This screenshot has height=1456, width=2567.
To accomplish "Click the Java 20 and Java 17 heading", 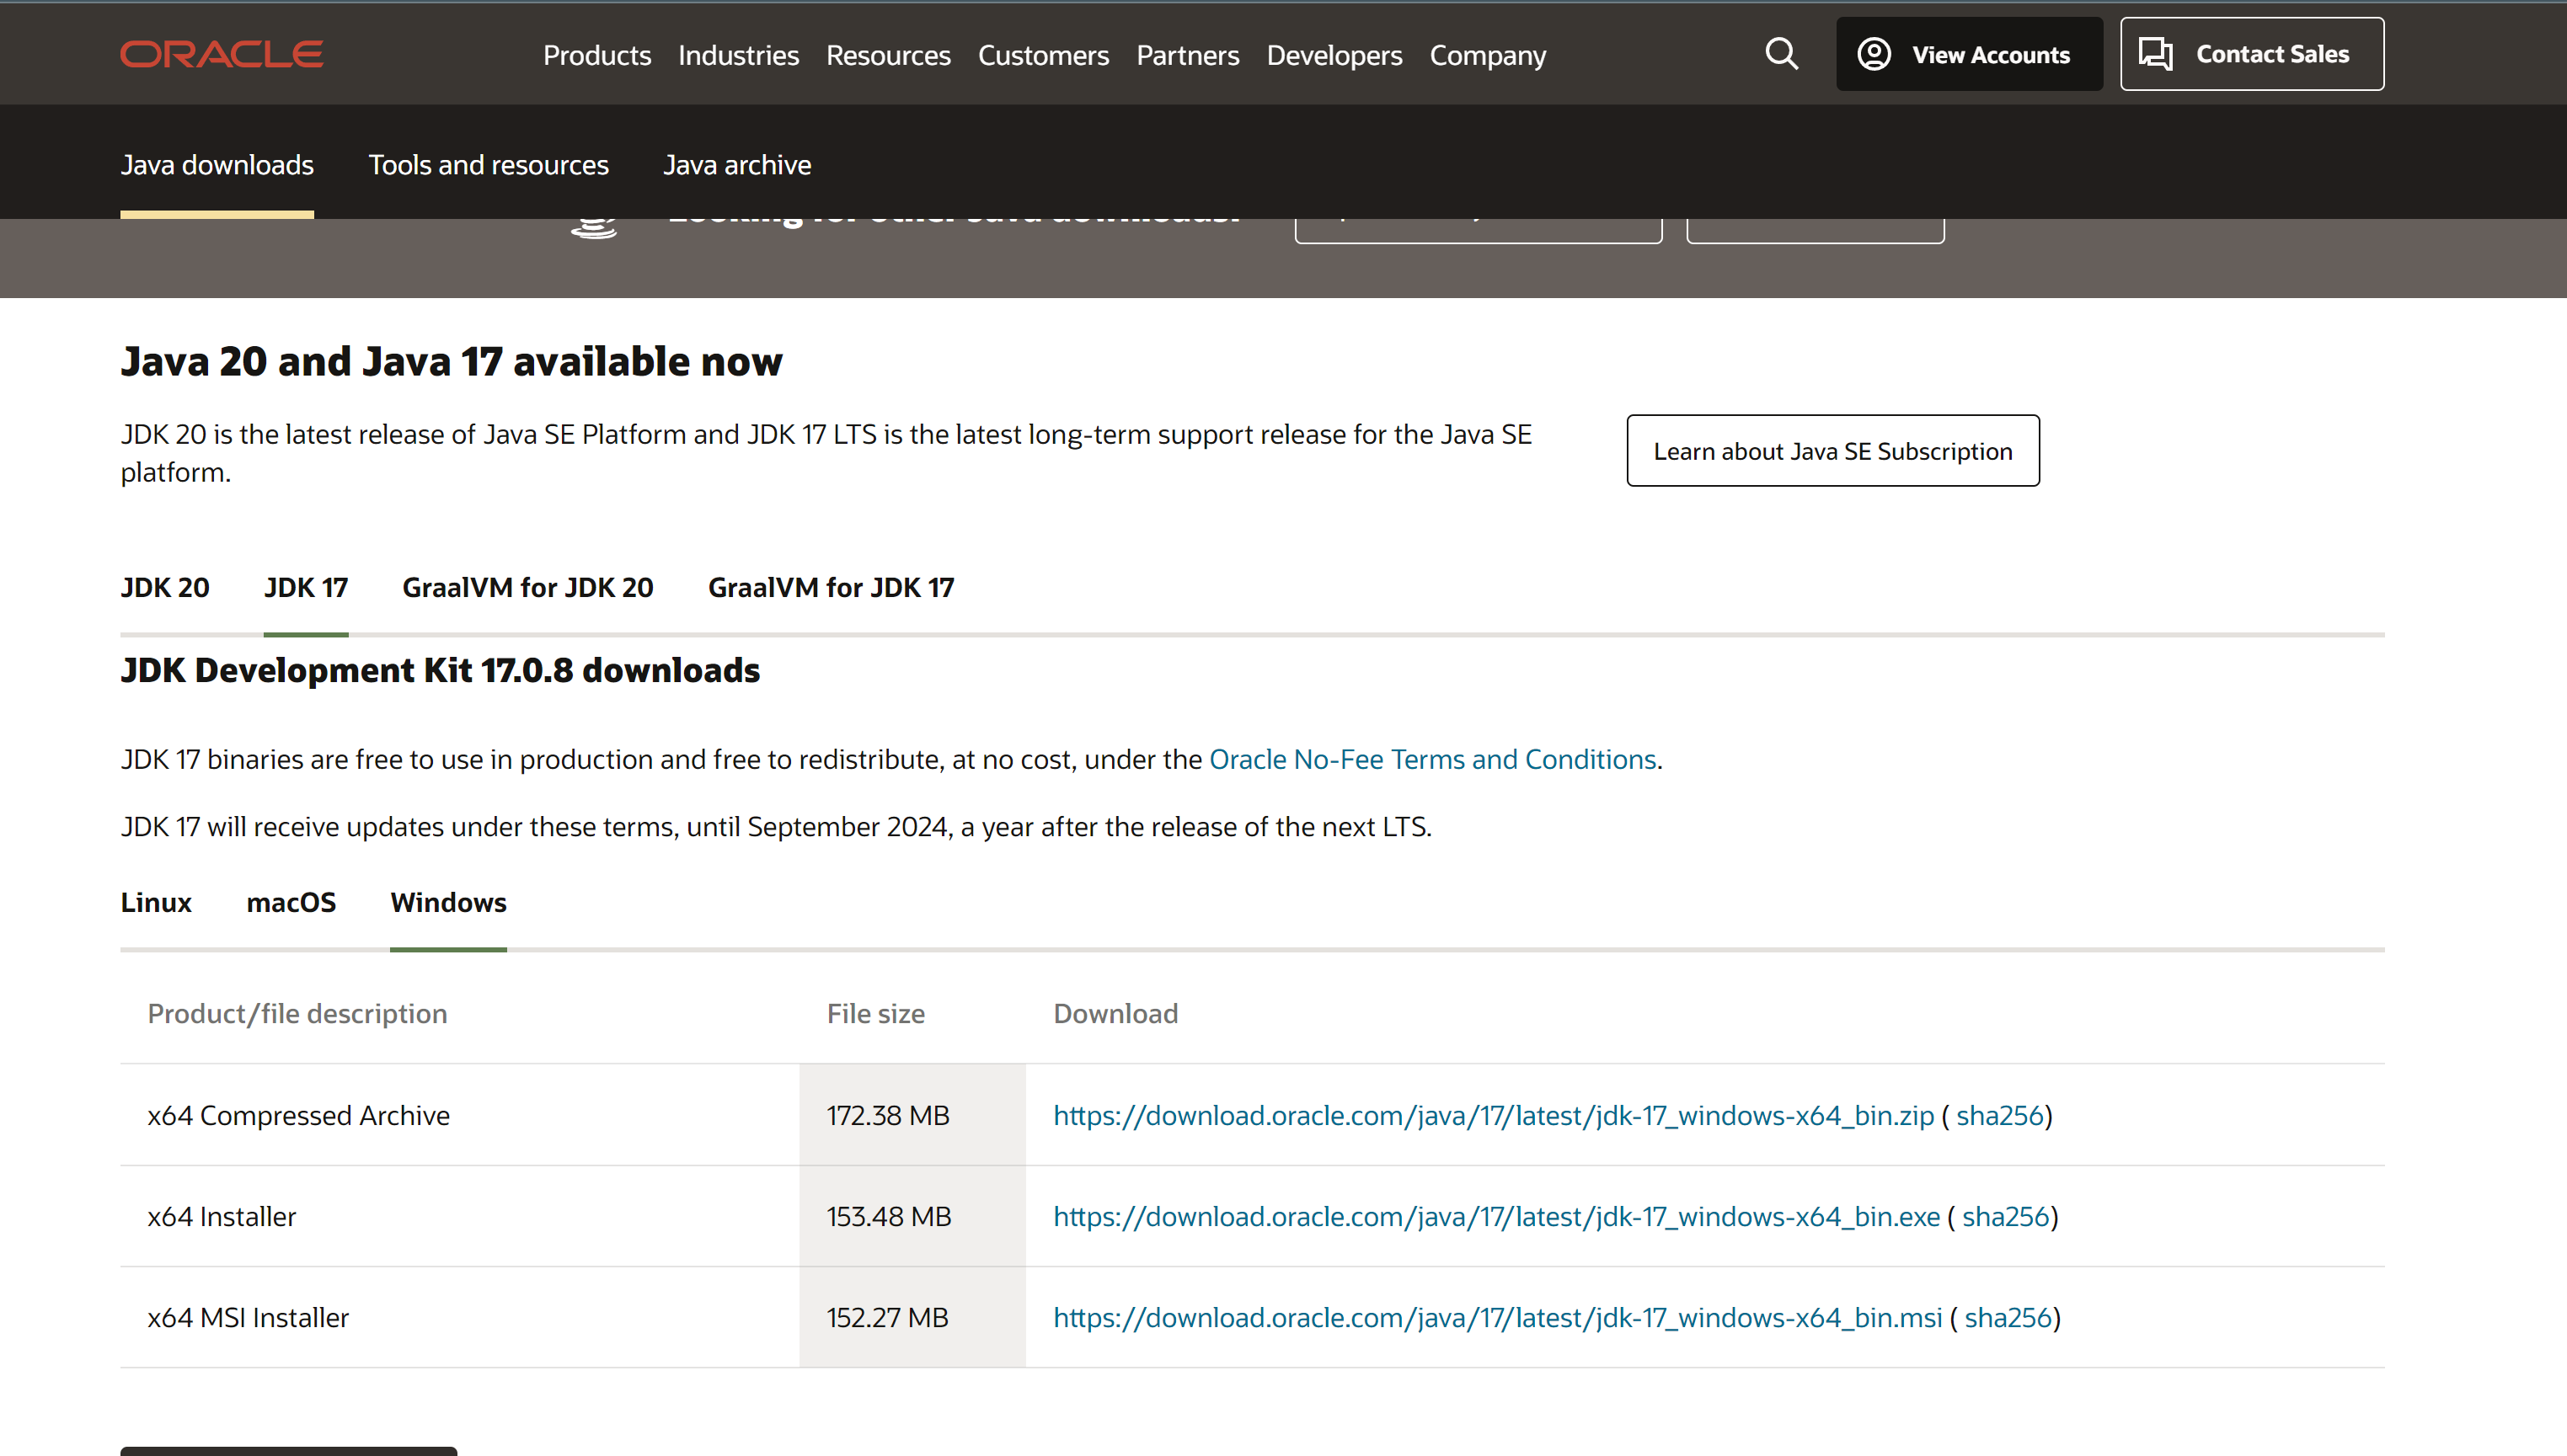I will point(452,361).
